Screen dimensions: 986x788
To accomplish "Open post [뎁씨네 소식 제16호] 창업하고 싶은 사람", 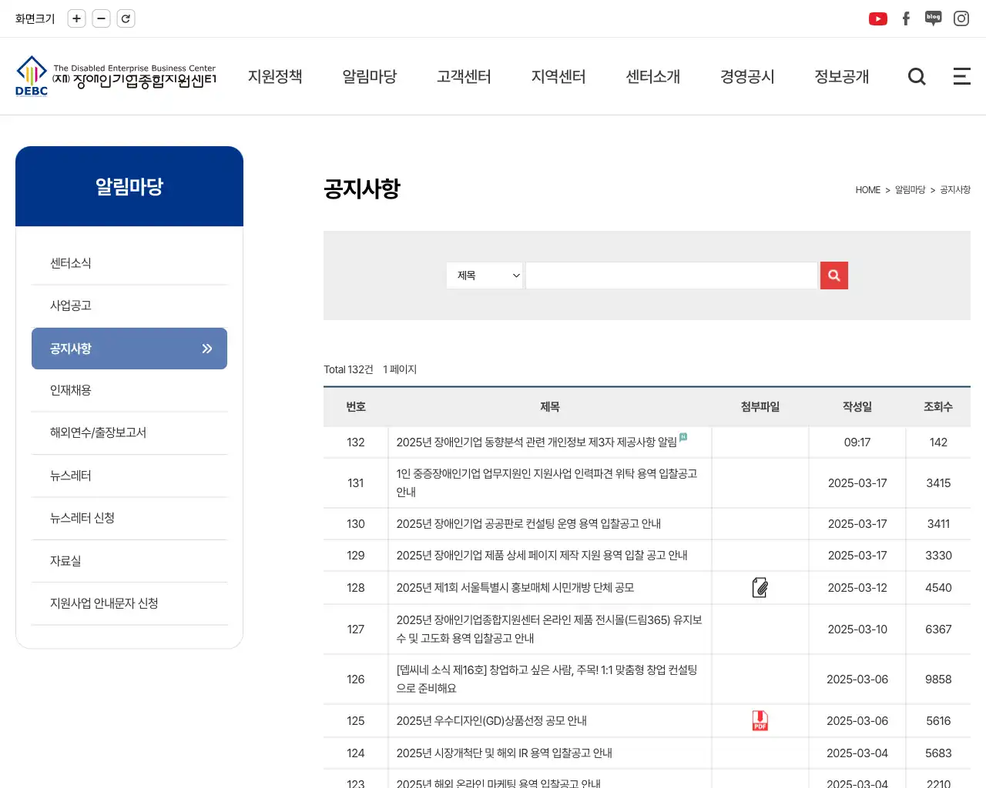I will pyautogui.click(x=547, y=679).
